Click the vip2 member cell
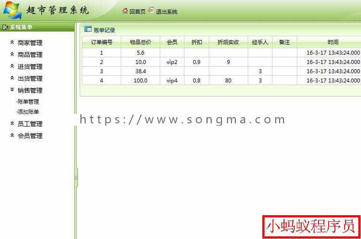Screen dimensions: 361x239 tap(172, 62)
